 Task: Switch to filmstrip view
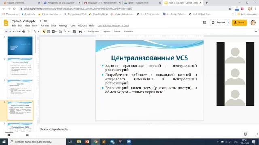[9, 135]
